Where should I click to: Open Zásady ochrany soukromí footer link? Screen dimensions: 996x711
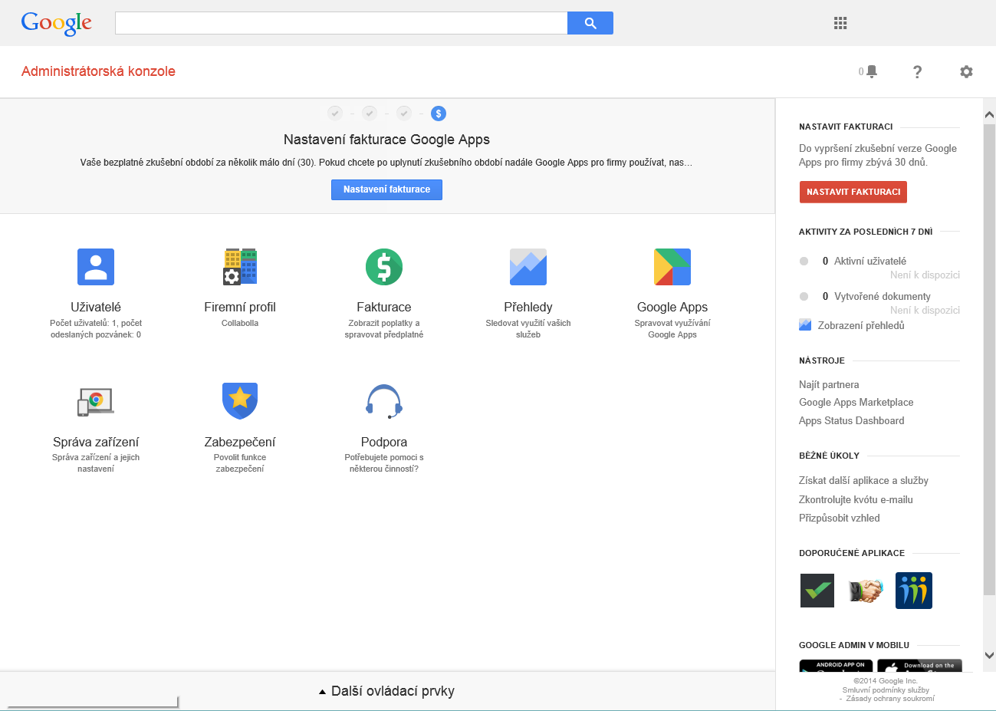[x=890, y=699]
